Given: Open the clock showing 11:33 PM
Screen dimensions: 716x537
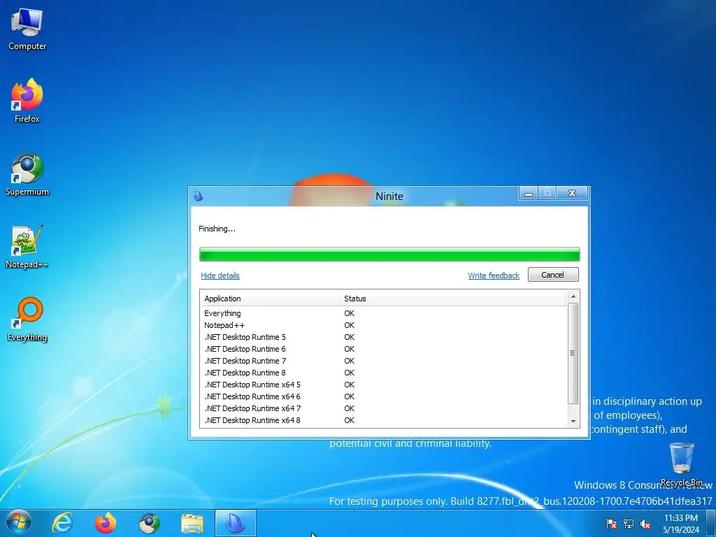Looking at the screenshot, I should 681,524.
